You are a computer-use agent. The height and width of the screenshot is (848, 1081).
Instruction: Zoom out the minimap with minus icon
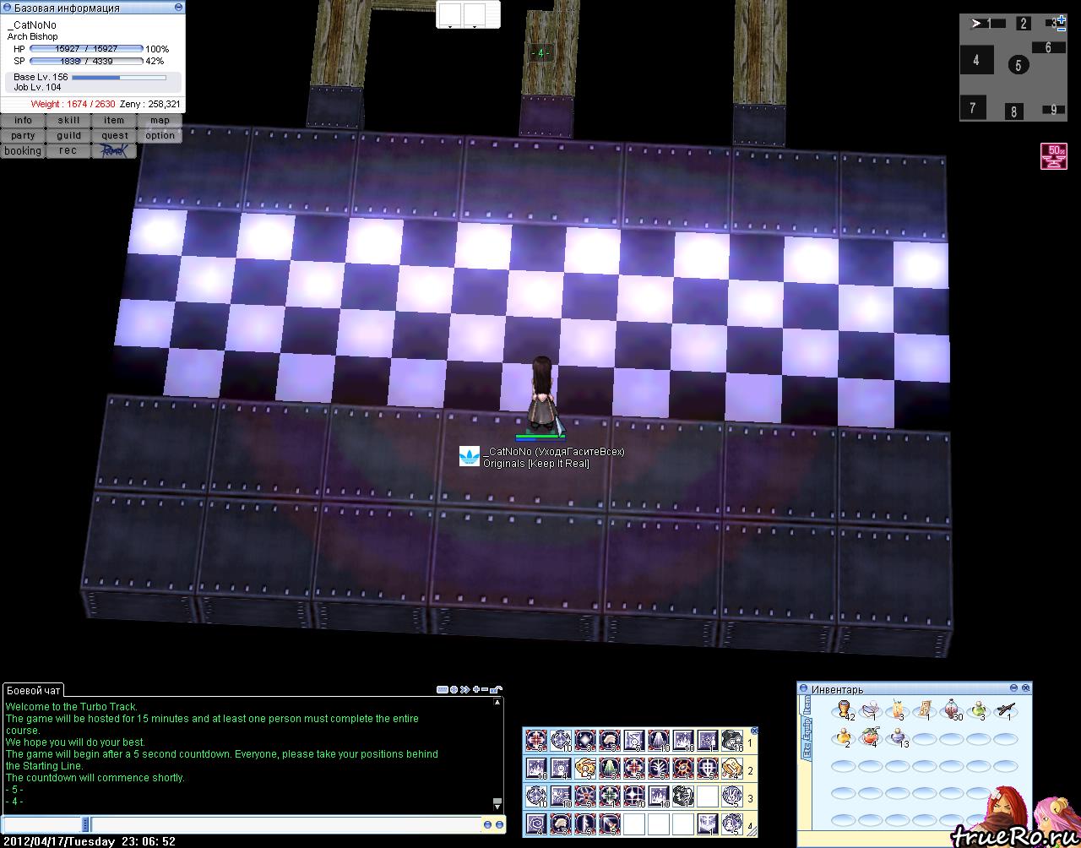pos(1062,29)
